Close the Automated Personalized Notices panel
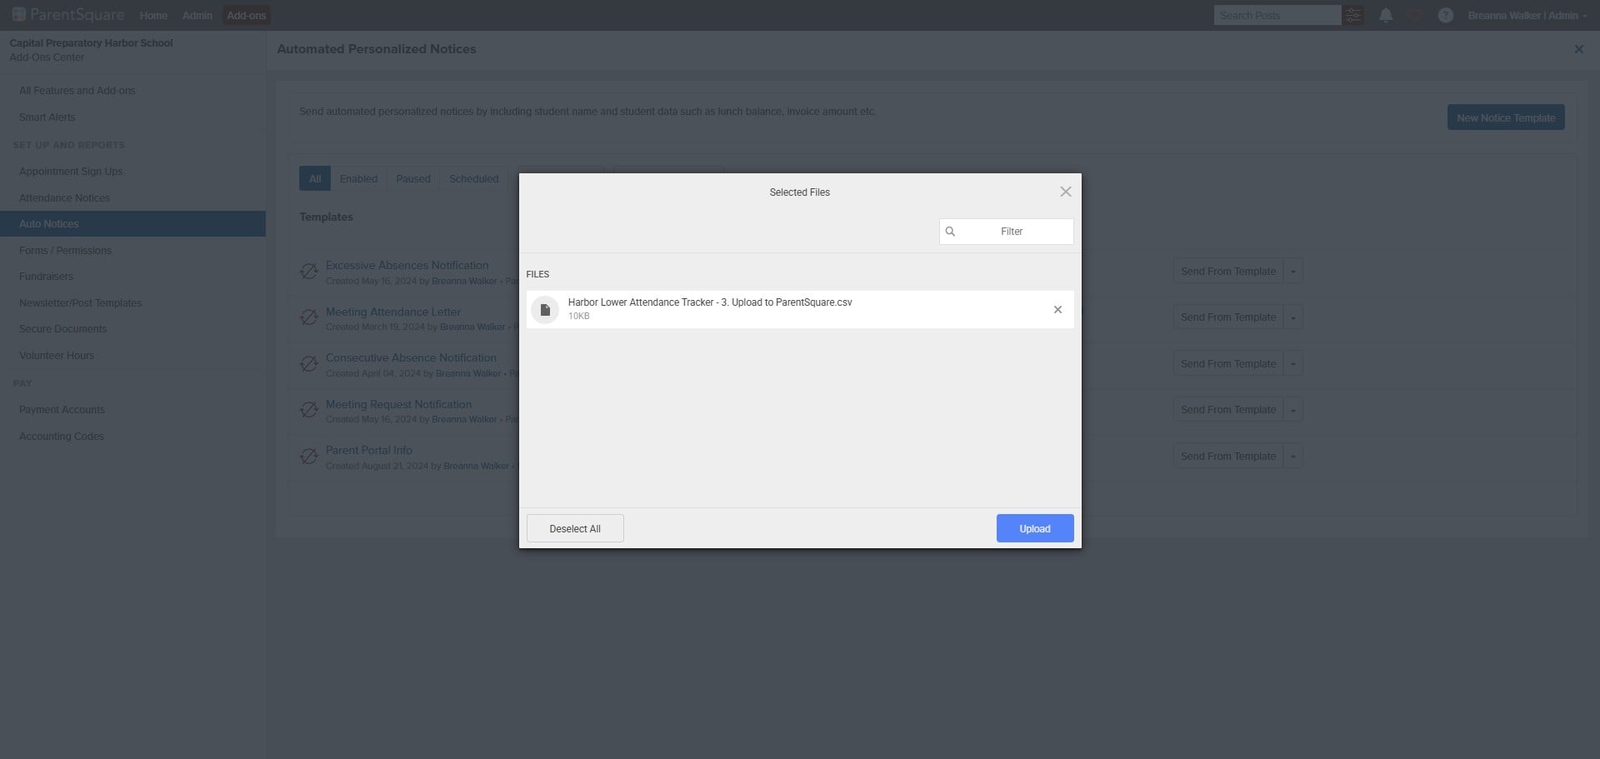Image resolution: width=1600 pixels, height=759 pixels. pyautogui.click(x=1578, y=49)
